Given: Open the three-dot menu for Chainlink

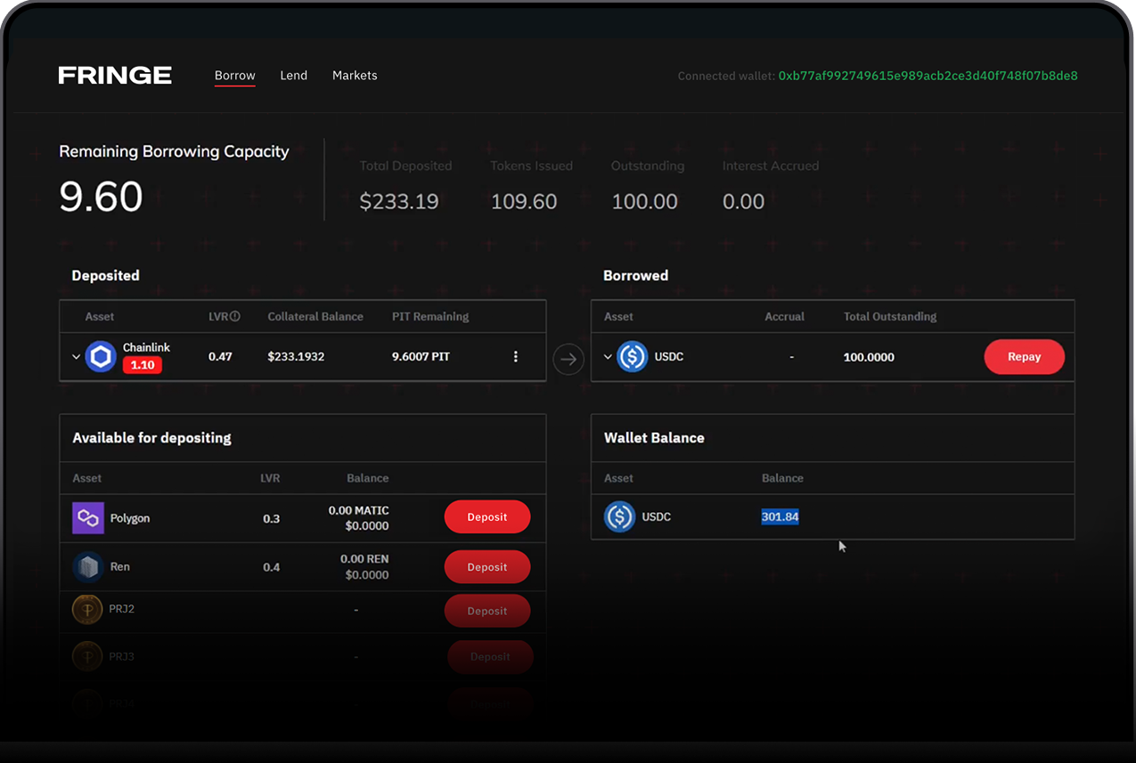Looking at the screenshot, I should pos(515,357).
